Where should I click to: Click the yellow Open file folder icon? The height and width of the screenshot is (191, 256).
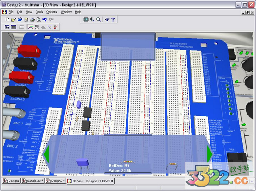13,19
